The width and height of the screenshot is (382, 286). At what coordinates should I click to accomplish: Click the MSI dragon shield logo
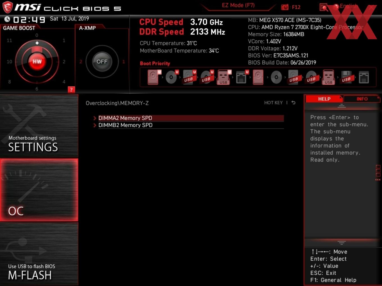coord(7,7)
